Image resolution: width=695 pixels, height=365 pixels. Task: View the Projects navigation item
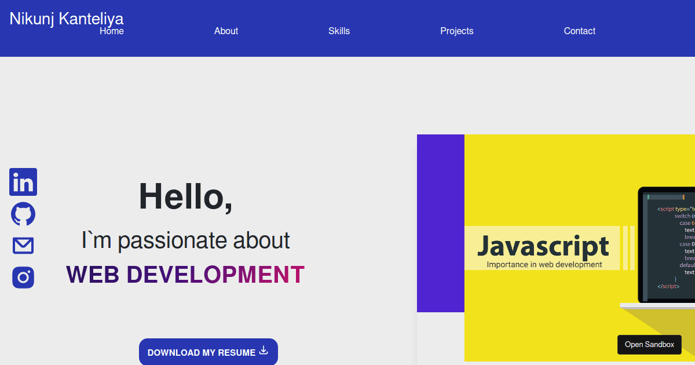pos(457,31)
